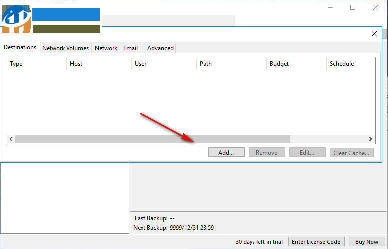
Task: Sort by the Budget column header
Action: [296, 64]
